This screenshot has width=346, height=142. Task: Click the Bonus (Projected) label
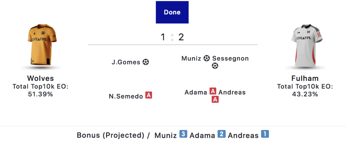point(110,135)
